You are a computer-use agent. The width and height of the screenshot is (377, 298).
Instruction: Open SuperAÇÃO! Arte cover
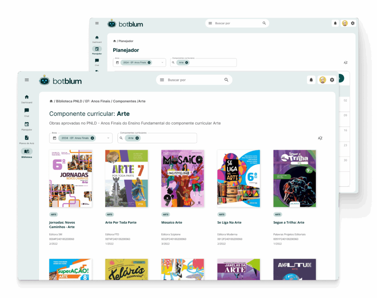click(x=70, y=269)
